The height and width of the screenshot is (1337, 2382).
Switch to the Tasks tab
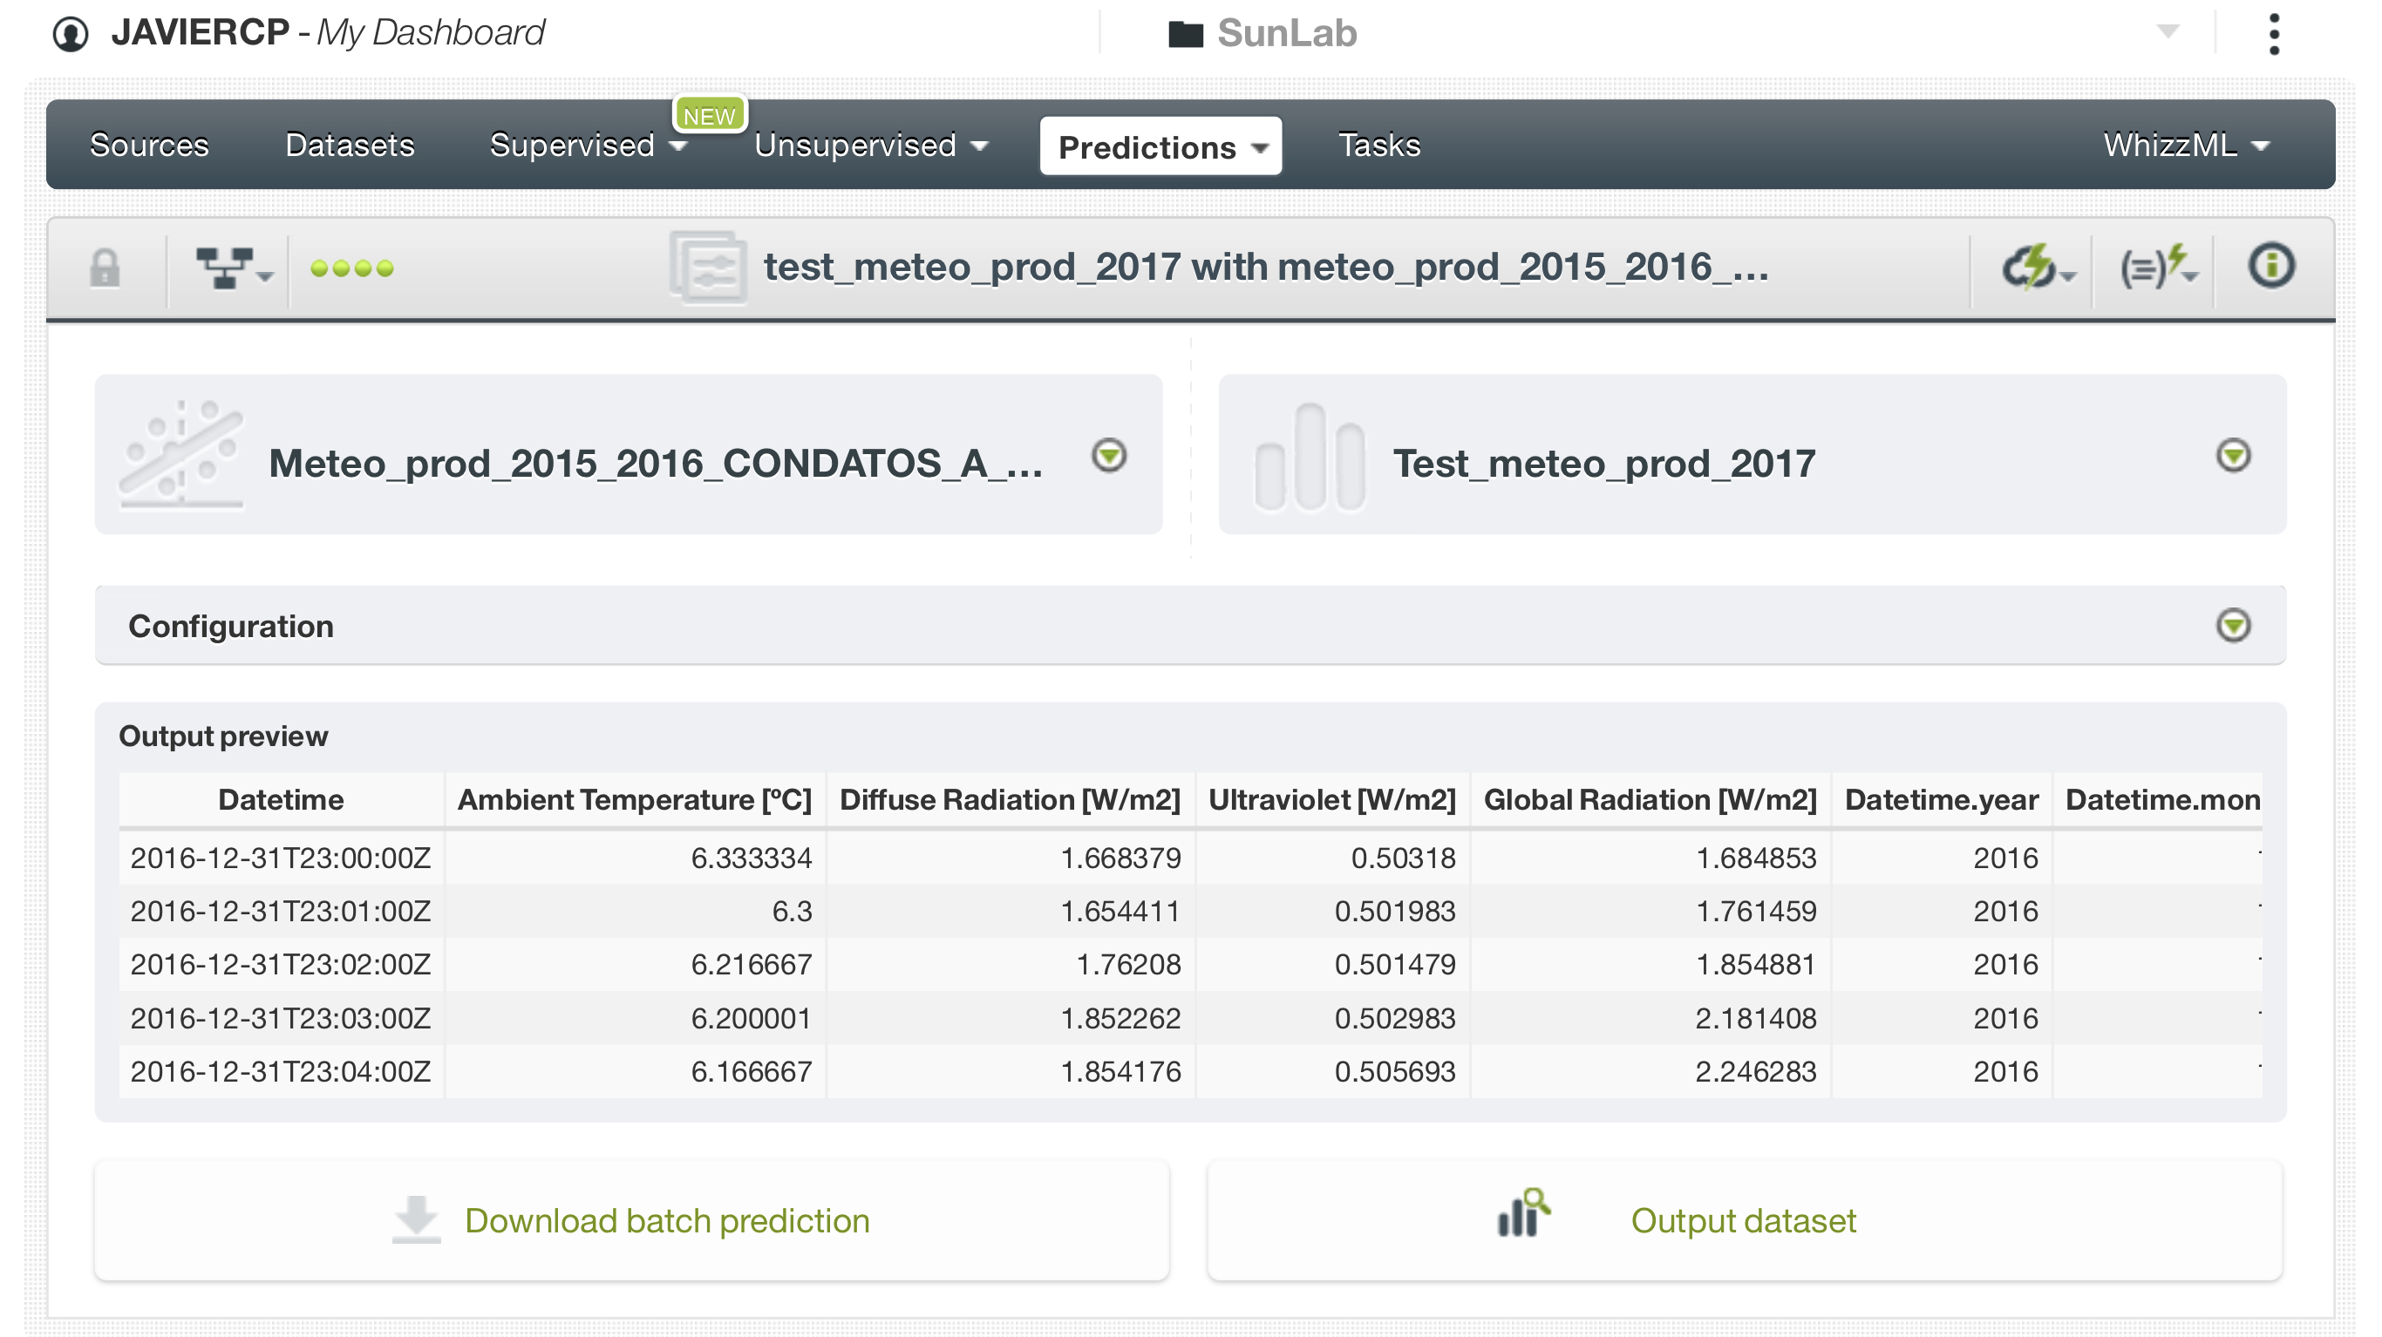click(1378, 146)
